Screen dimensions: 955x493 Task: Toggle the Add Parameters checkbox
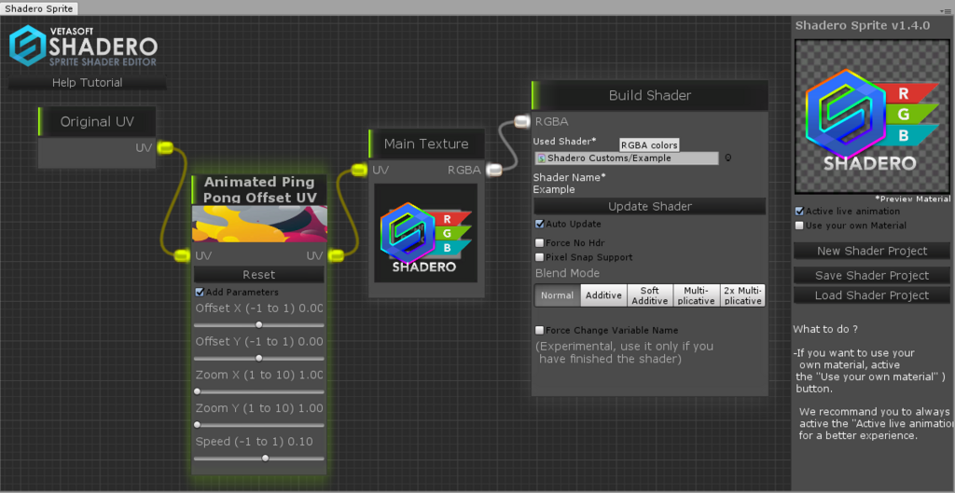[x=200, y=292]
